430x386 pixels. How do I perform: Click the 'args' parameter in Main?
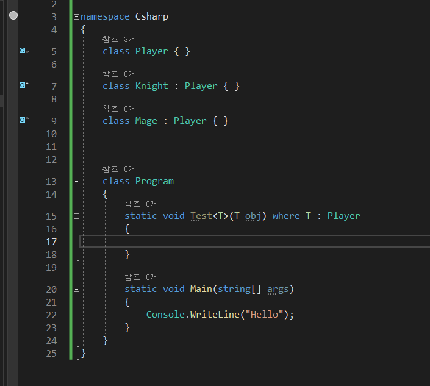point(278,290)
